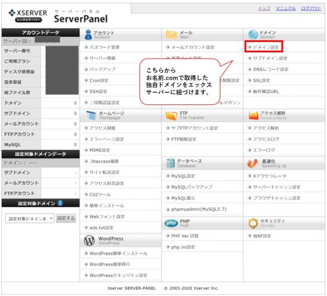Open サーバー情報
The image size is (327, 296).
[x=102, y=59]
